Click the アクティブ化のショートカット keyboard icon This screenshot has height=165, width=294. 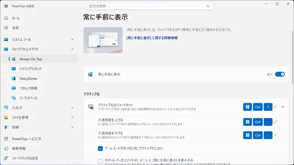coord(91,107)
